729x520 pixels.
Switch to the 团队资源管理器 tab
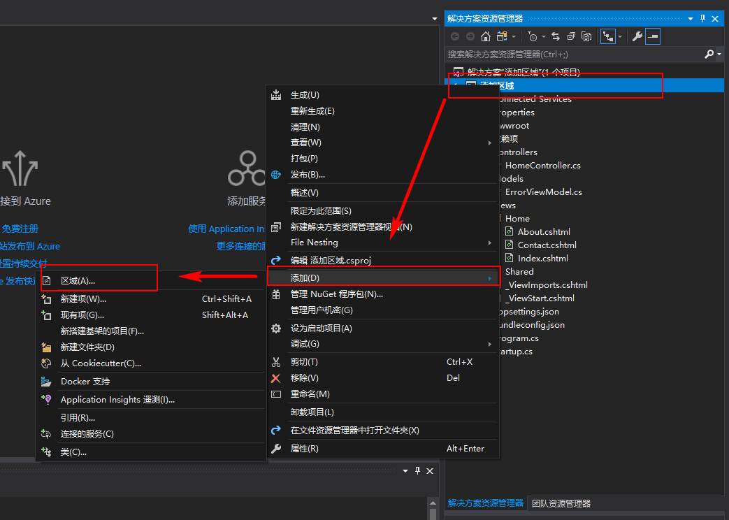pyautogui.click(x=561, y=503)
